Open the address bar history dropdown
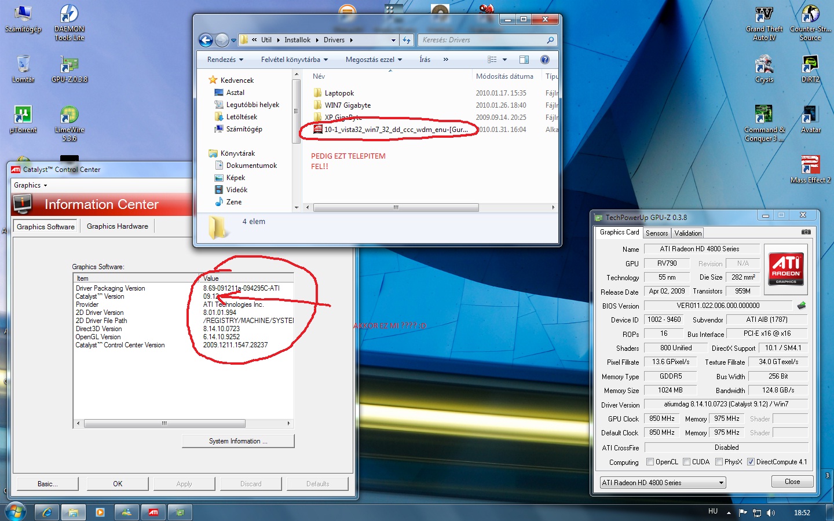 point(393,40)
